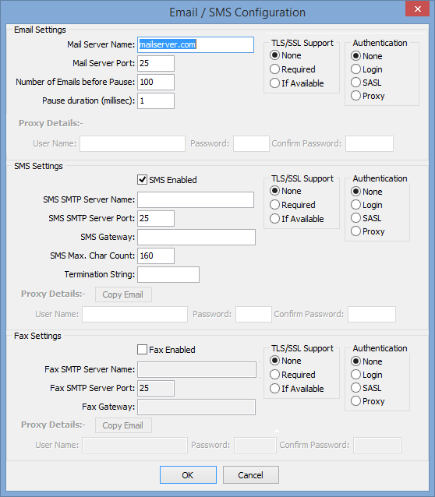Viewport: 435px width, 497px height.
Task: Click the Pause duration (millisec) field
Action: pos(156,100)
